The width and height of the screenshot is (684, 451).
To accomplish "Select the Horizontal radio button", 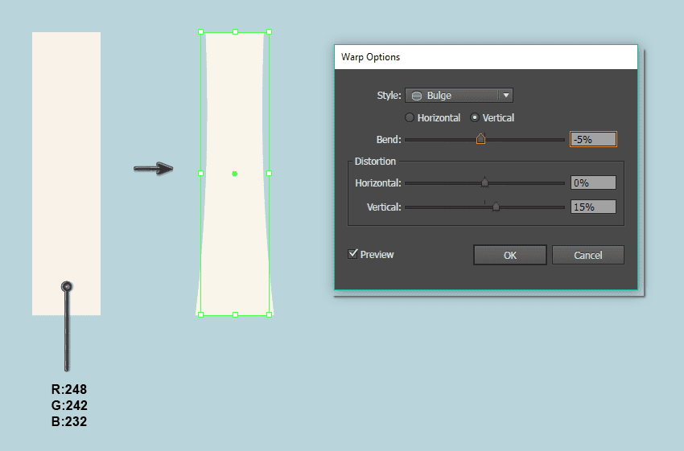I will click(x=409, y=117).
